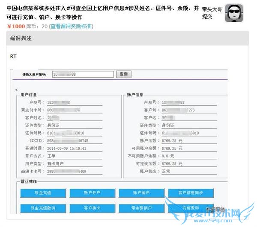Click the user account number input field
This screenshot has width=257, height=227.
(83, 74)
